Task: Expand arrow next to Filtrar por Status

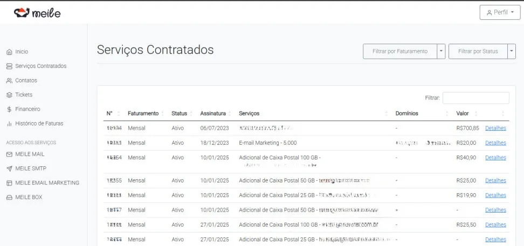Action: click(x=512, y=51)
